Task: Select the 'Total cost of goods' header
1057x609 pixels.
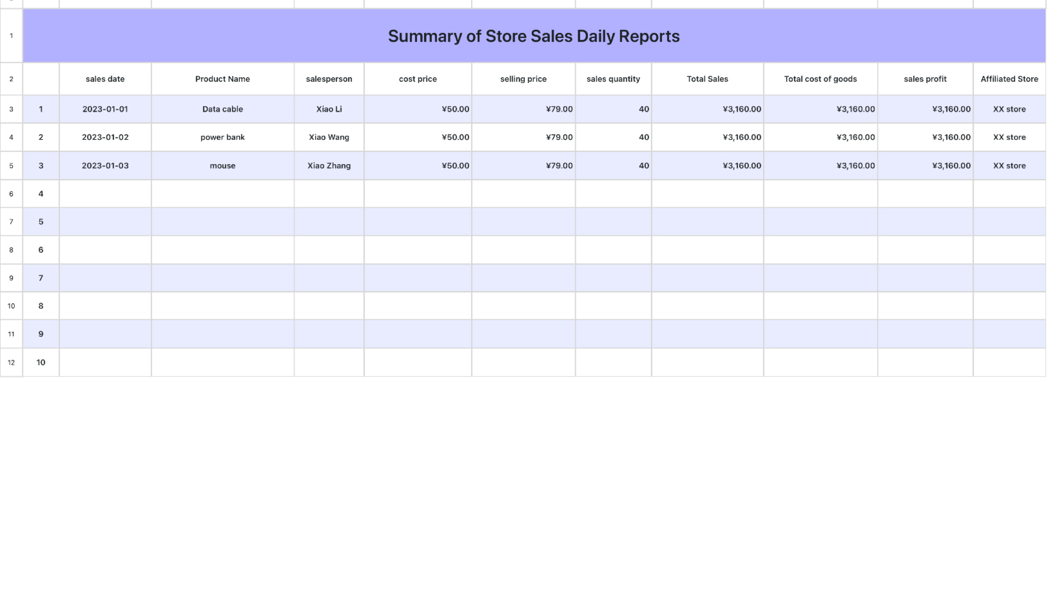Action: click(x=820, y=79)
